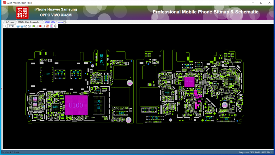275x155 pixels.
Task: Click the first stacked layers icon
Action: coord(25,26)
